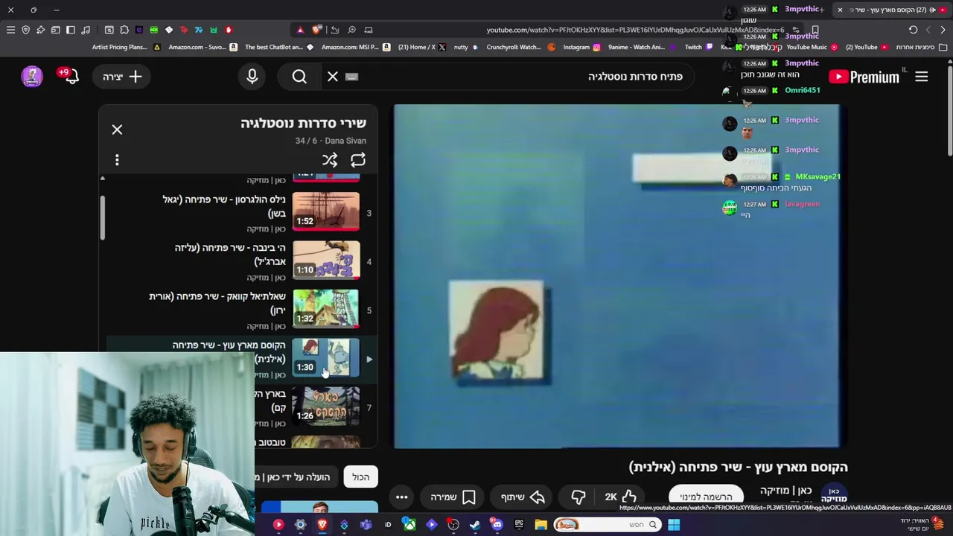This screenshot has width=953, height=536.
Task: Click the browser address bar URL
Action: [635, 30]
